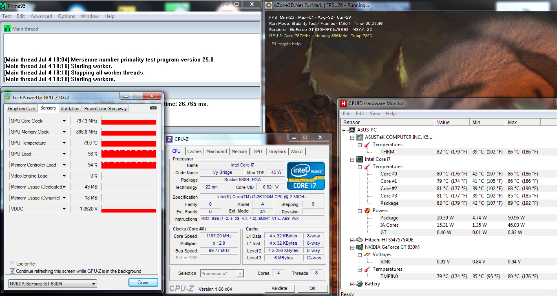
Task: Click the Sensor column header in Hardware Monitor
Action: [387, 122]
